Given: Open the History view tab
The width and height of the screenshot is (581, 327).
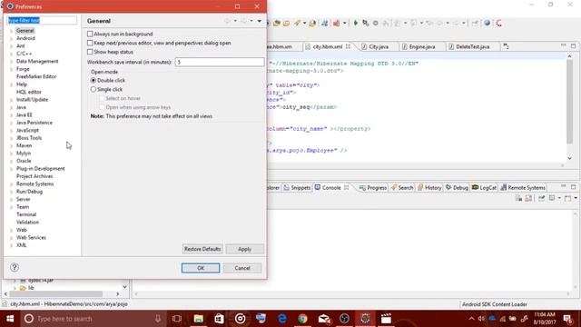Looking at the screenshot, I should tap(429, 188).
